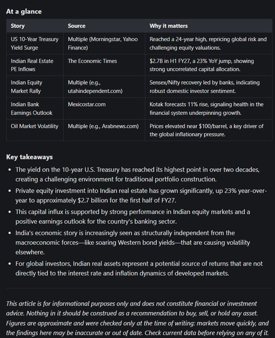Click the 'Key takeaways' heading
The height and width of the screenshot is (338, 275).
coord(29,157)
